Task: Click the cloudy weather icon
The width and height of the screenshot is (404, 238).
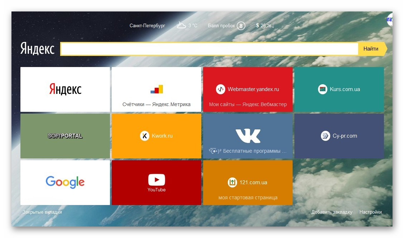Action: tap(181, 25)
